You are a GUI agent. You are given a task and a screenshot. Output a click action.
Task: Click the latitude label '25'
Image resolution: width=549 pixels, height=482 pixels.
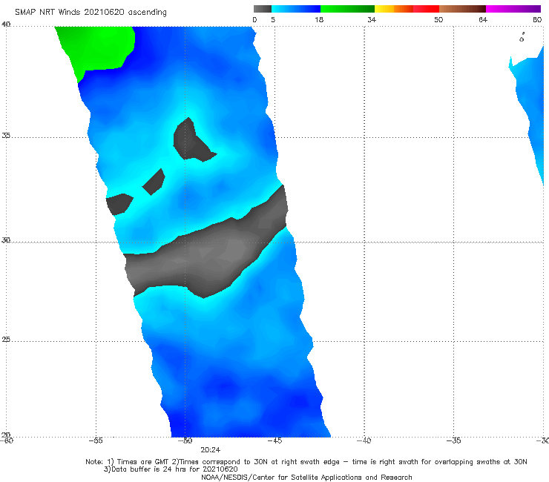[6, 339]
